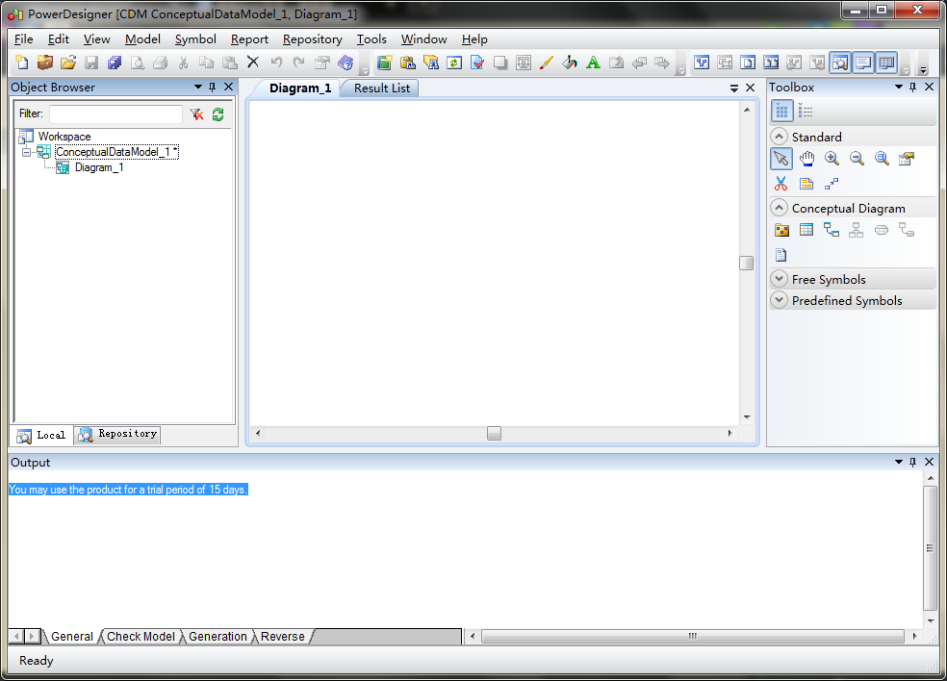Click the paintbrush format icon

547,63
